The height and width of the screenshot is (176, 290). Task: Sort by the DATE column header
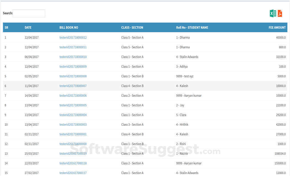click(28, 28)
